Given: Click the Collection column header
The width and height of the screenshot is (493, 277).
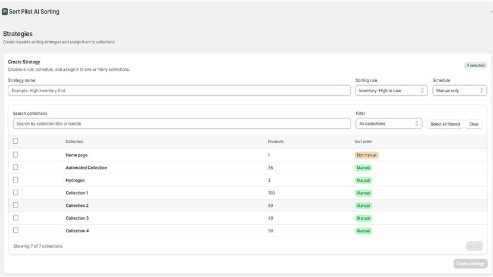Looking at the screenshot, I should coord(74,141).
